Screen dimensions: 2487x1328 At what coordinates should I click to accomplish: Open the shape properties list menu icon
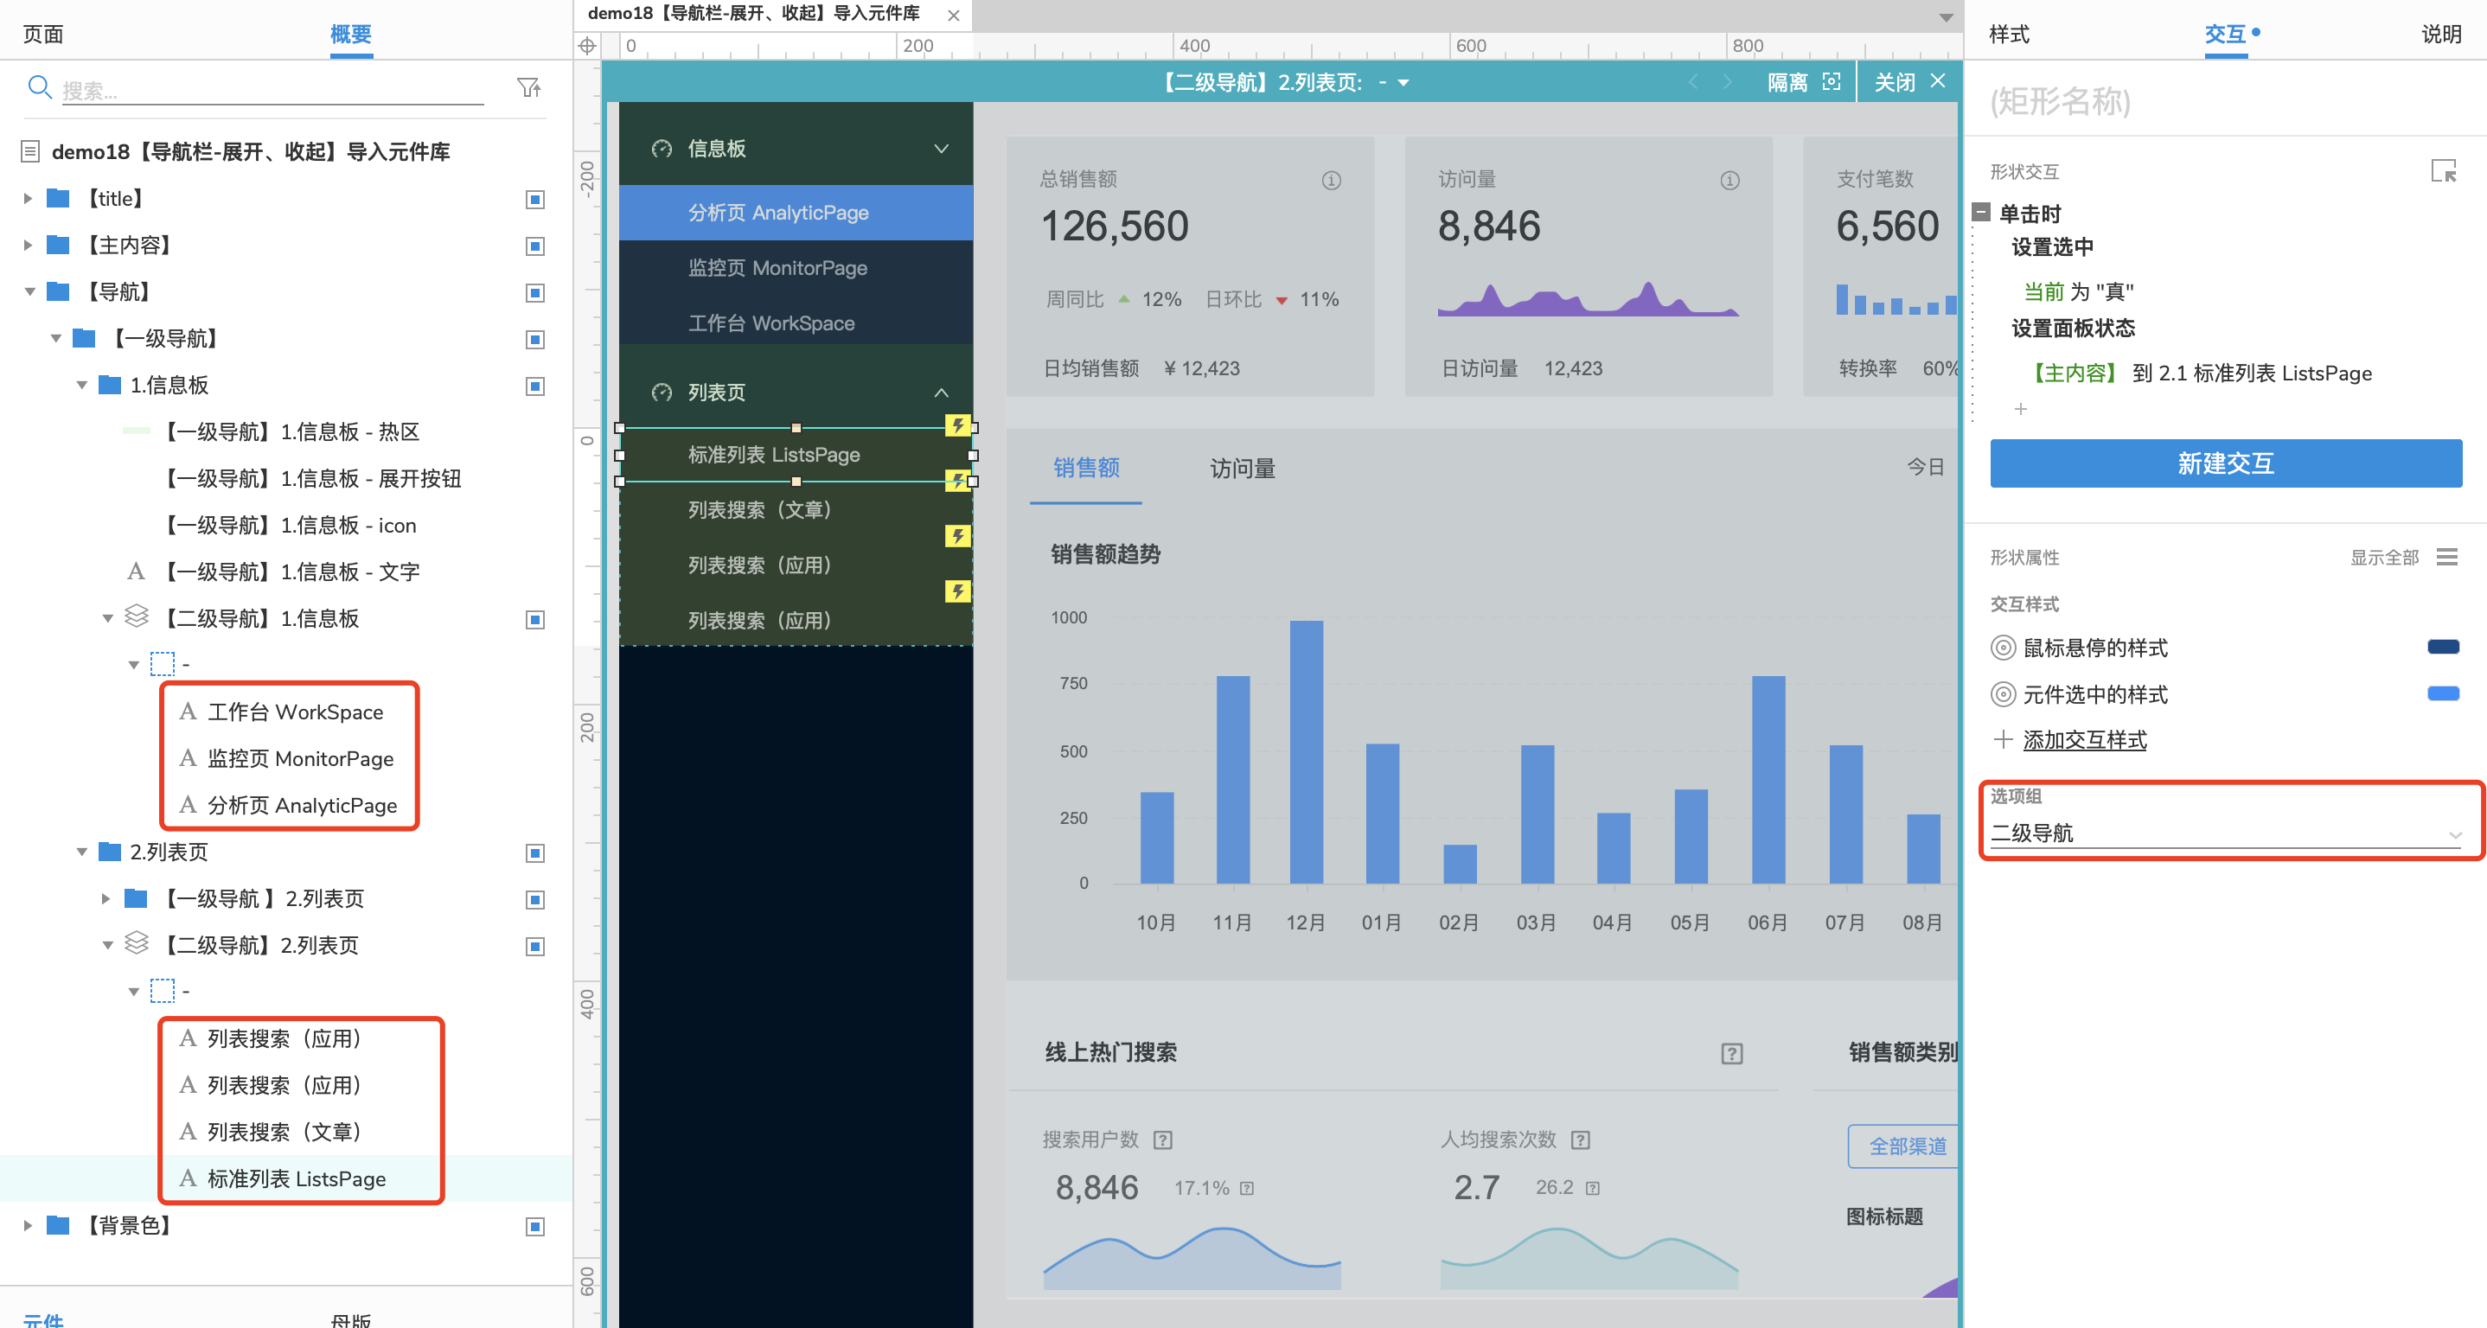[2446, 557]
